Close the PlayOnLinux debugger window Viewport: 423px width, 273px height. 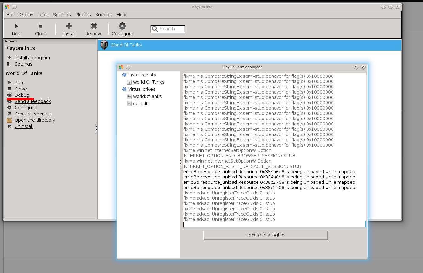tap(363, 67)
